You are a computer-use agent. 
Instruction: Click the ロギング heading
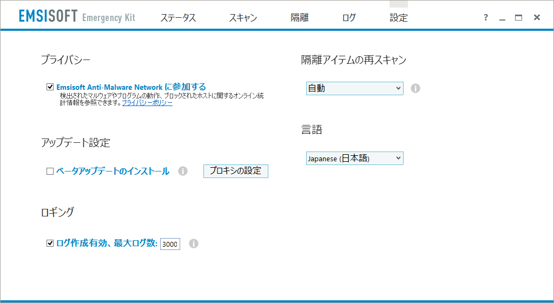(x=57, y=212)
